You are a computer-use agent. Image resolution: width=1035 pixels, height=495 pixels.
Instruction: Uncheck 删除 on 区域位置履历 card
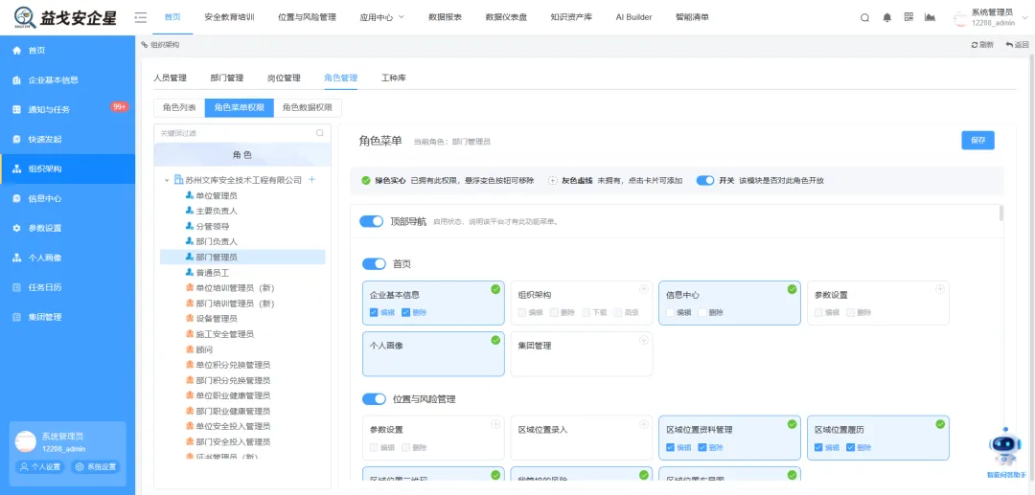(x=851, y=447)
